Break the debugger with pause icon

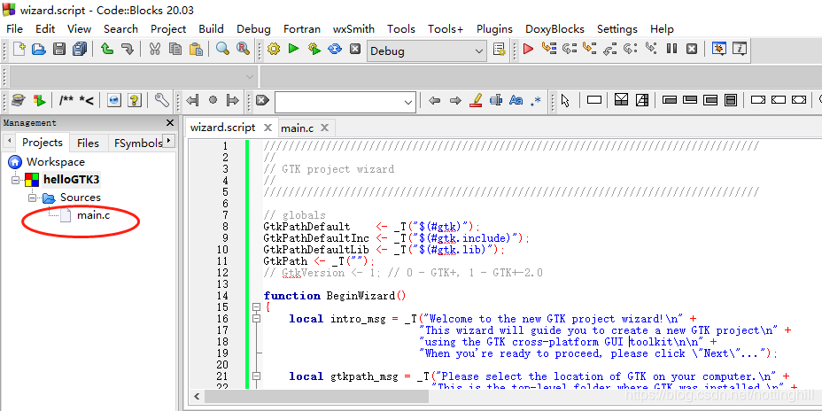[671, 49]
